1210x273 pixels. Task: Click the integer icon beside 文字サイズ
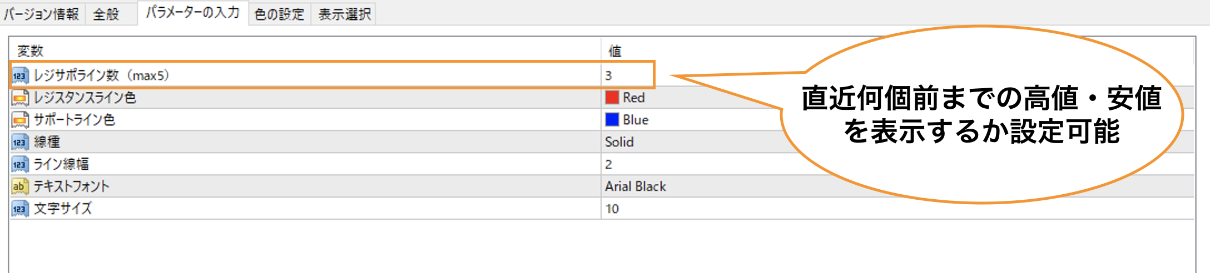pyautogui.click(x=20, y=209)
